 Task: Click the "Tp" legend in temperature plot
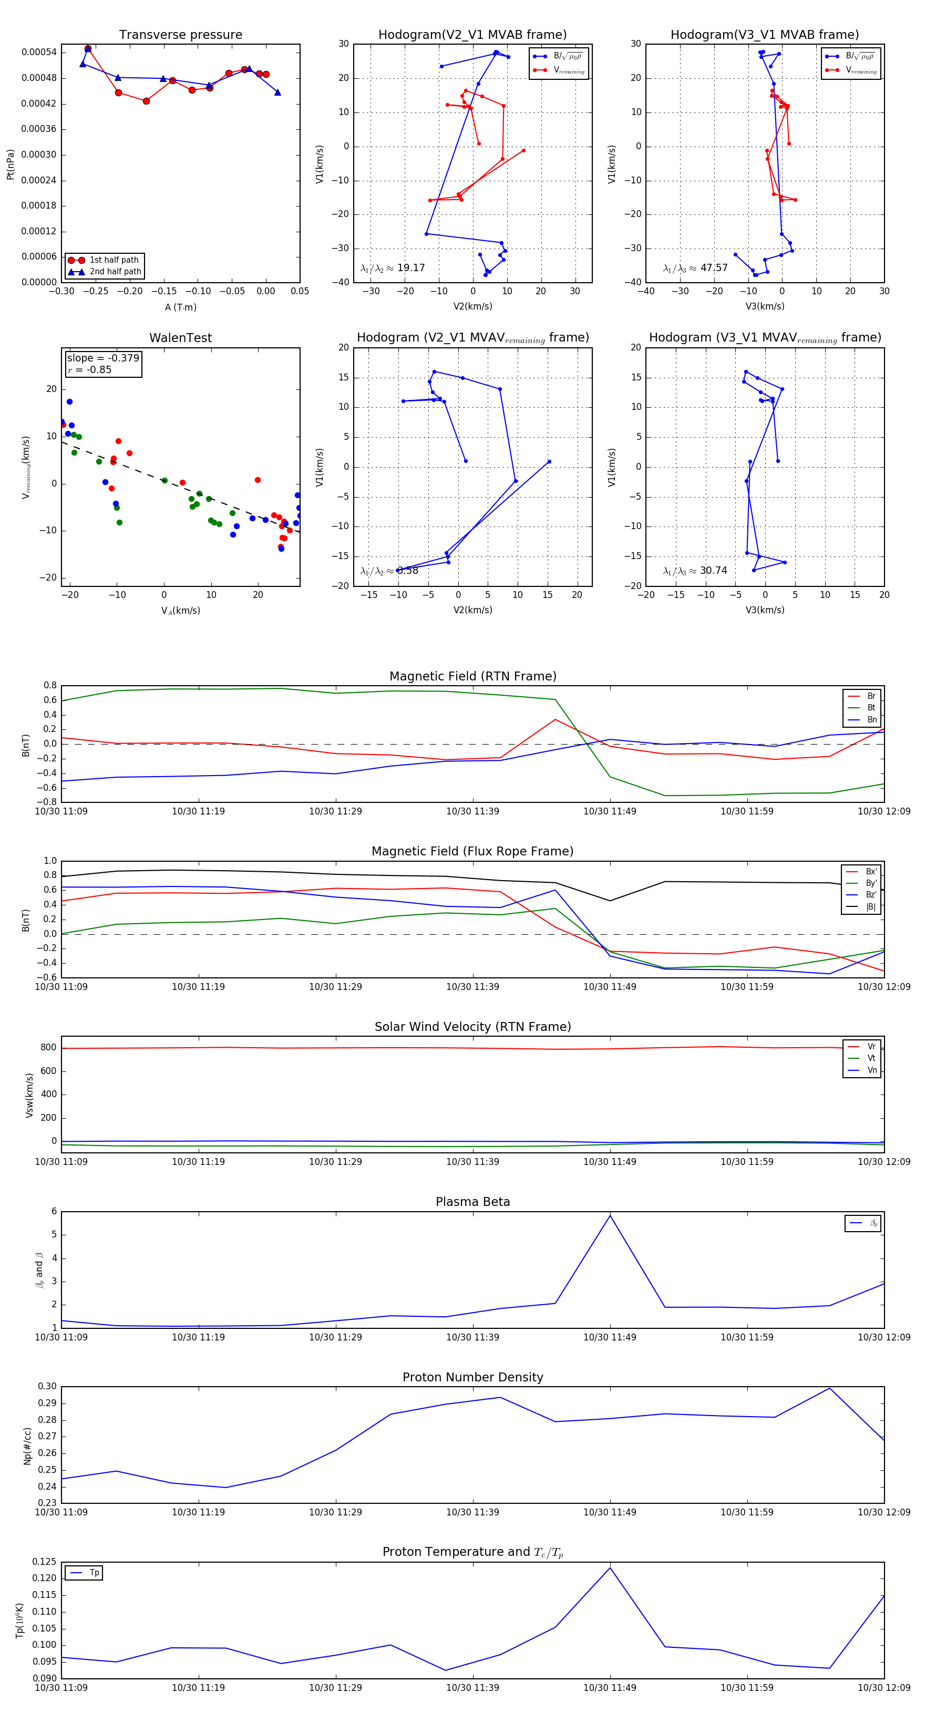click(x=84, y=1573)
